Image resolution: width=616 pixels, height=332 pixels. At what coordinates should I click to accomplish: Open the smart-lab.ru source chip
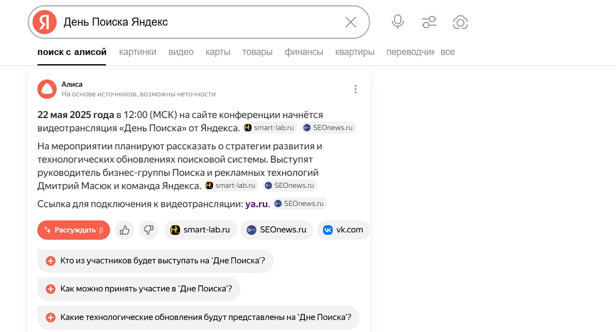pyautogui.click(x=200, y=230)
